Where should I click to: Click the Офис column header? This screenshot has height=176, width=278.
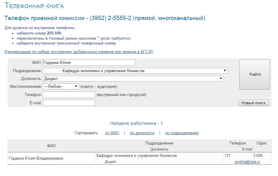[x=261, y=143]
